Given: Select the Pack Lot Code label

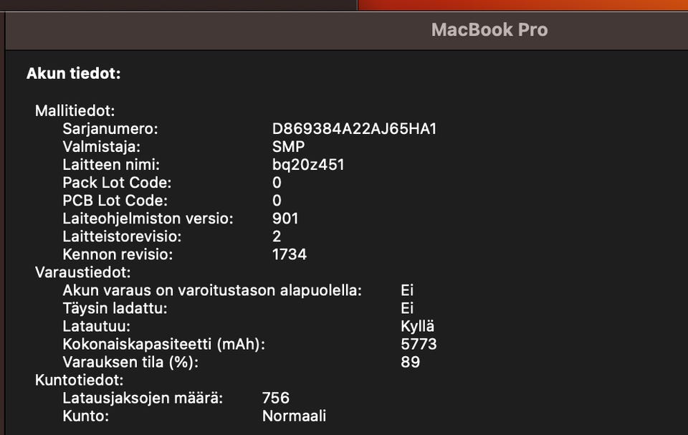Looking at the screenshot, I should click(117, 183).
